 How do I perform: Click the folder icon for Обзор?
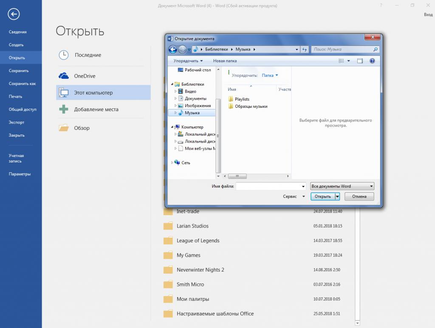point(64,128)
